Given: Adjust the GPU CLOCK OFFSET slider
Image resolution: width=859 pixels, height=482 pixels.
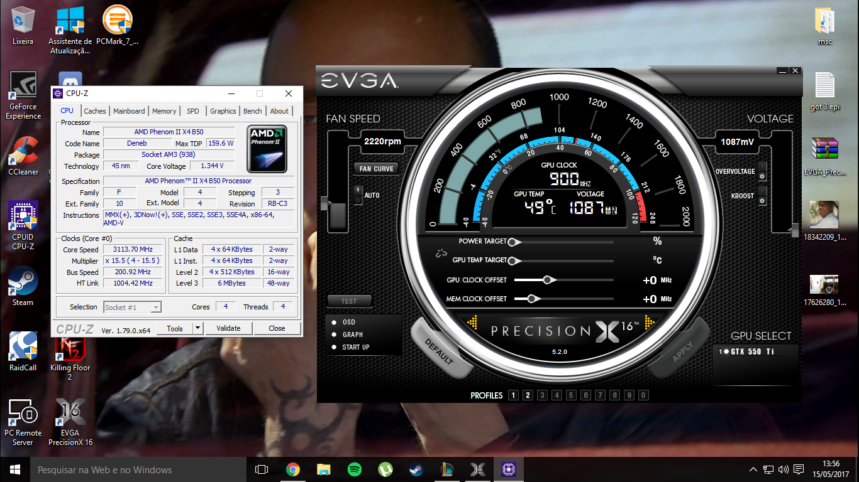Looking at the screenshot, I should [x=548, y=280].
